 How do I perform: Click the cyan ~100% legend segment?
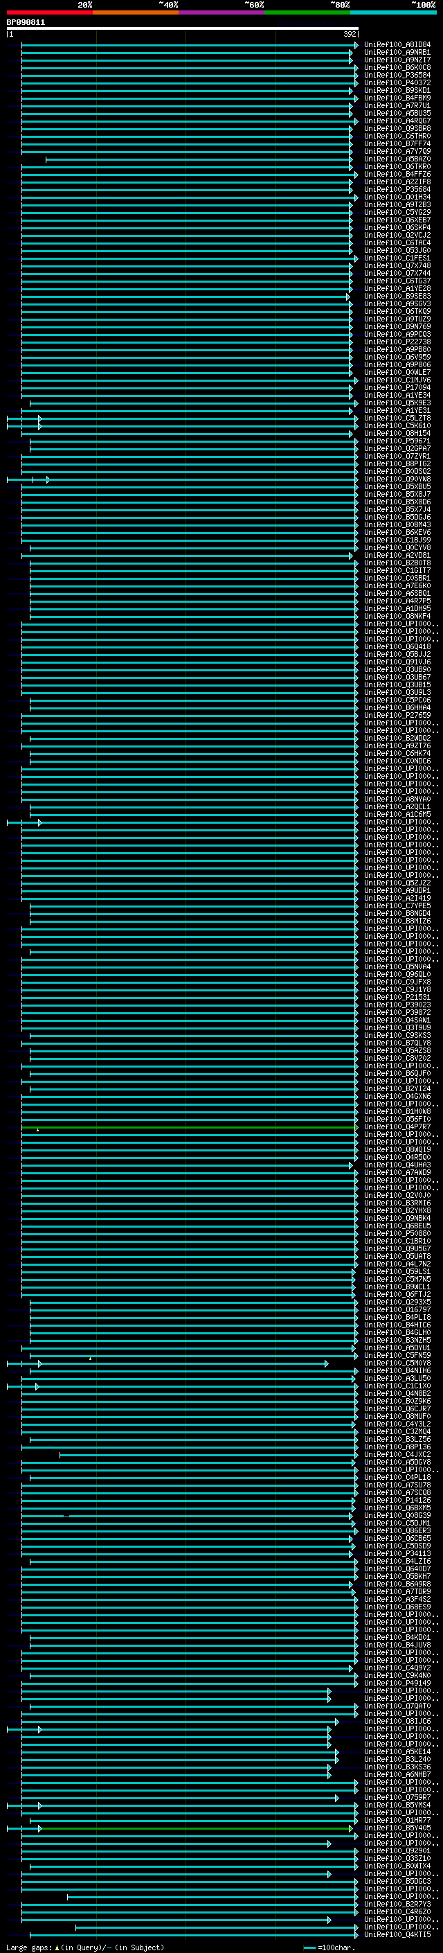pos(394,12)
